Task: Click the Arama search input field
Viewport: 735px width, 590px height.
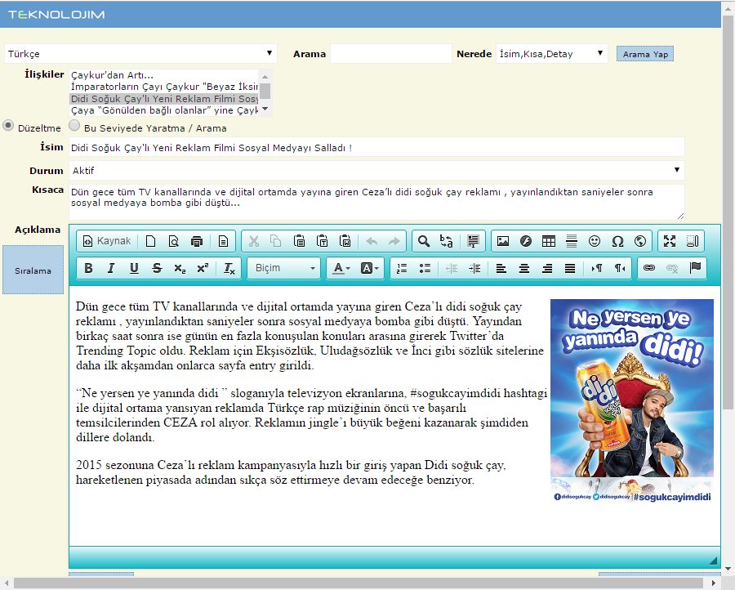Action: tap(391, 53)
